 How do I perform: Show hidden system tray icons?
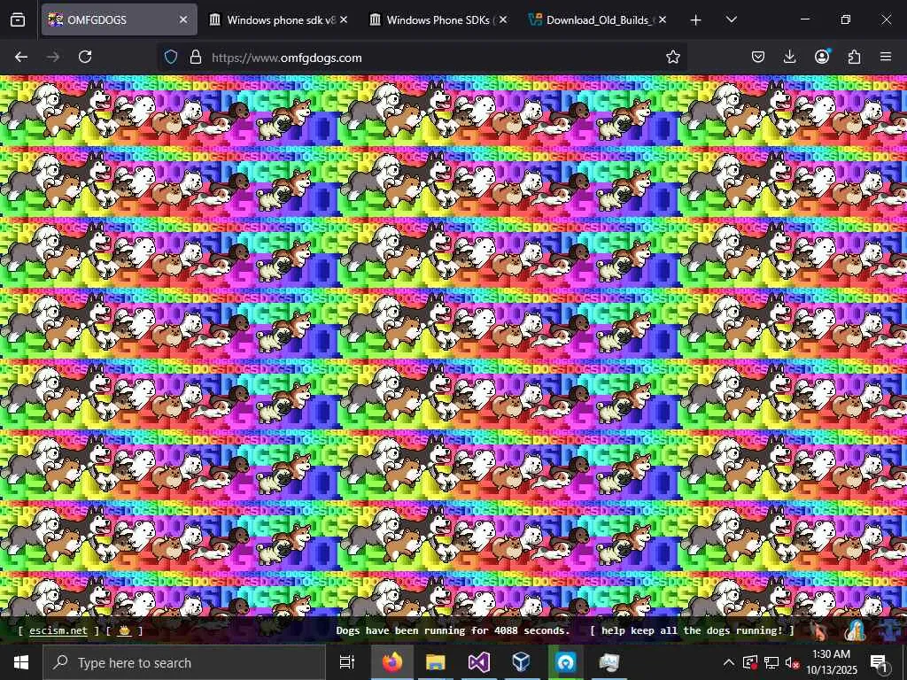point(729,662)
